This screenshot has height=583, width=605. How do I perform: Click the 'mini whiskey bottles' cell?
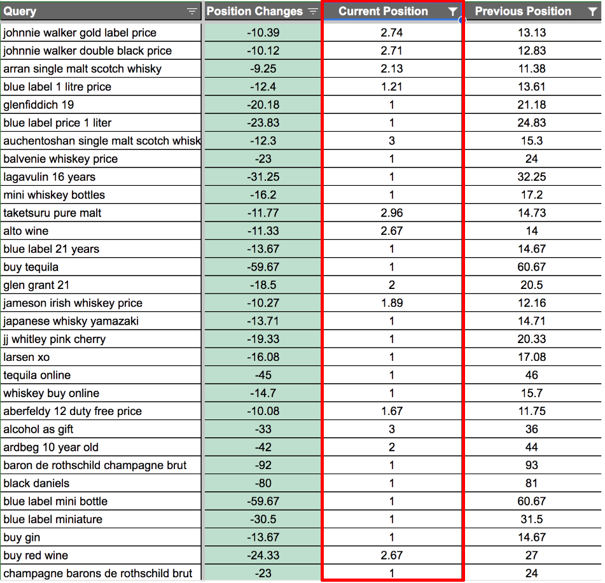point(101,195)
